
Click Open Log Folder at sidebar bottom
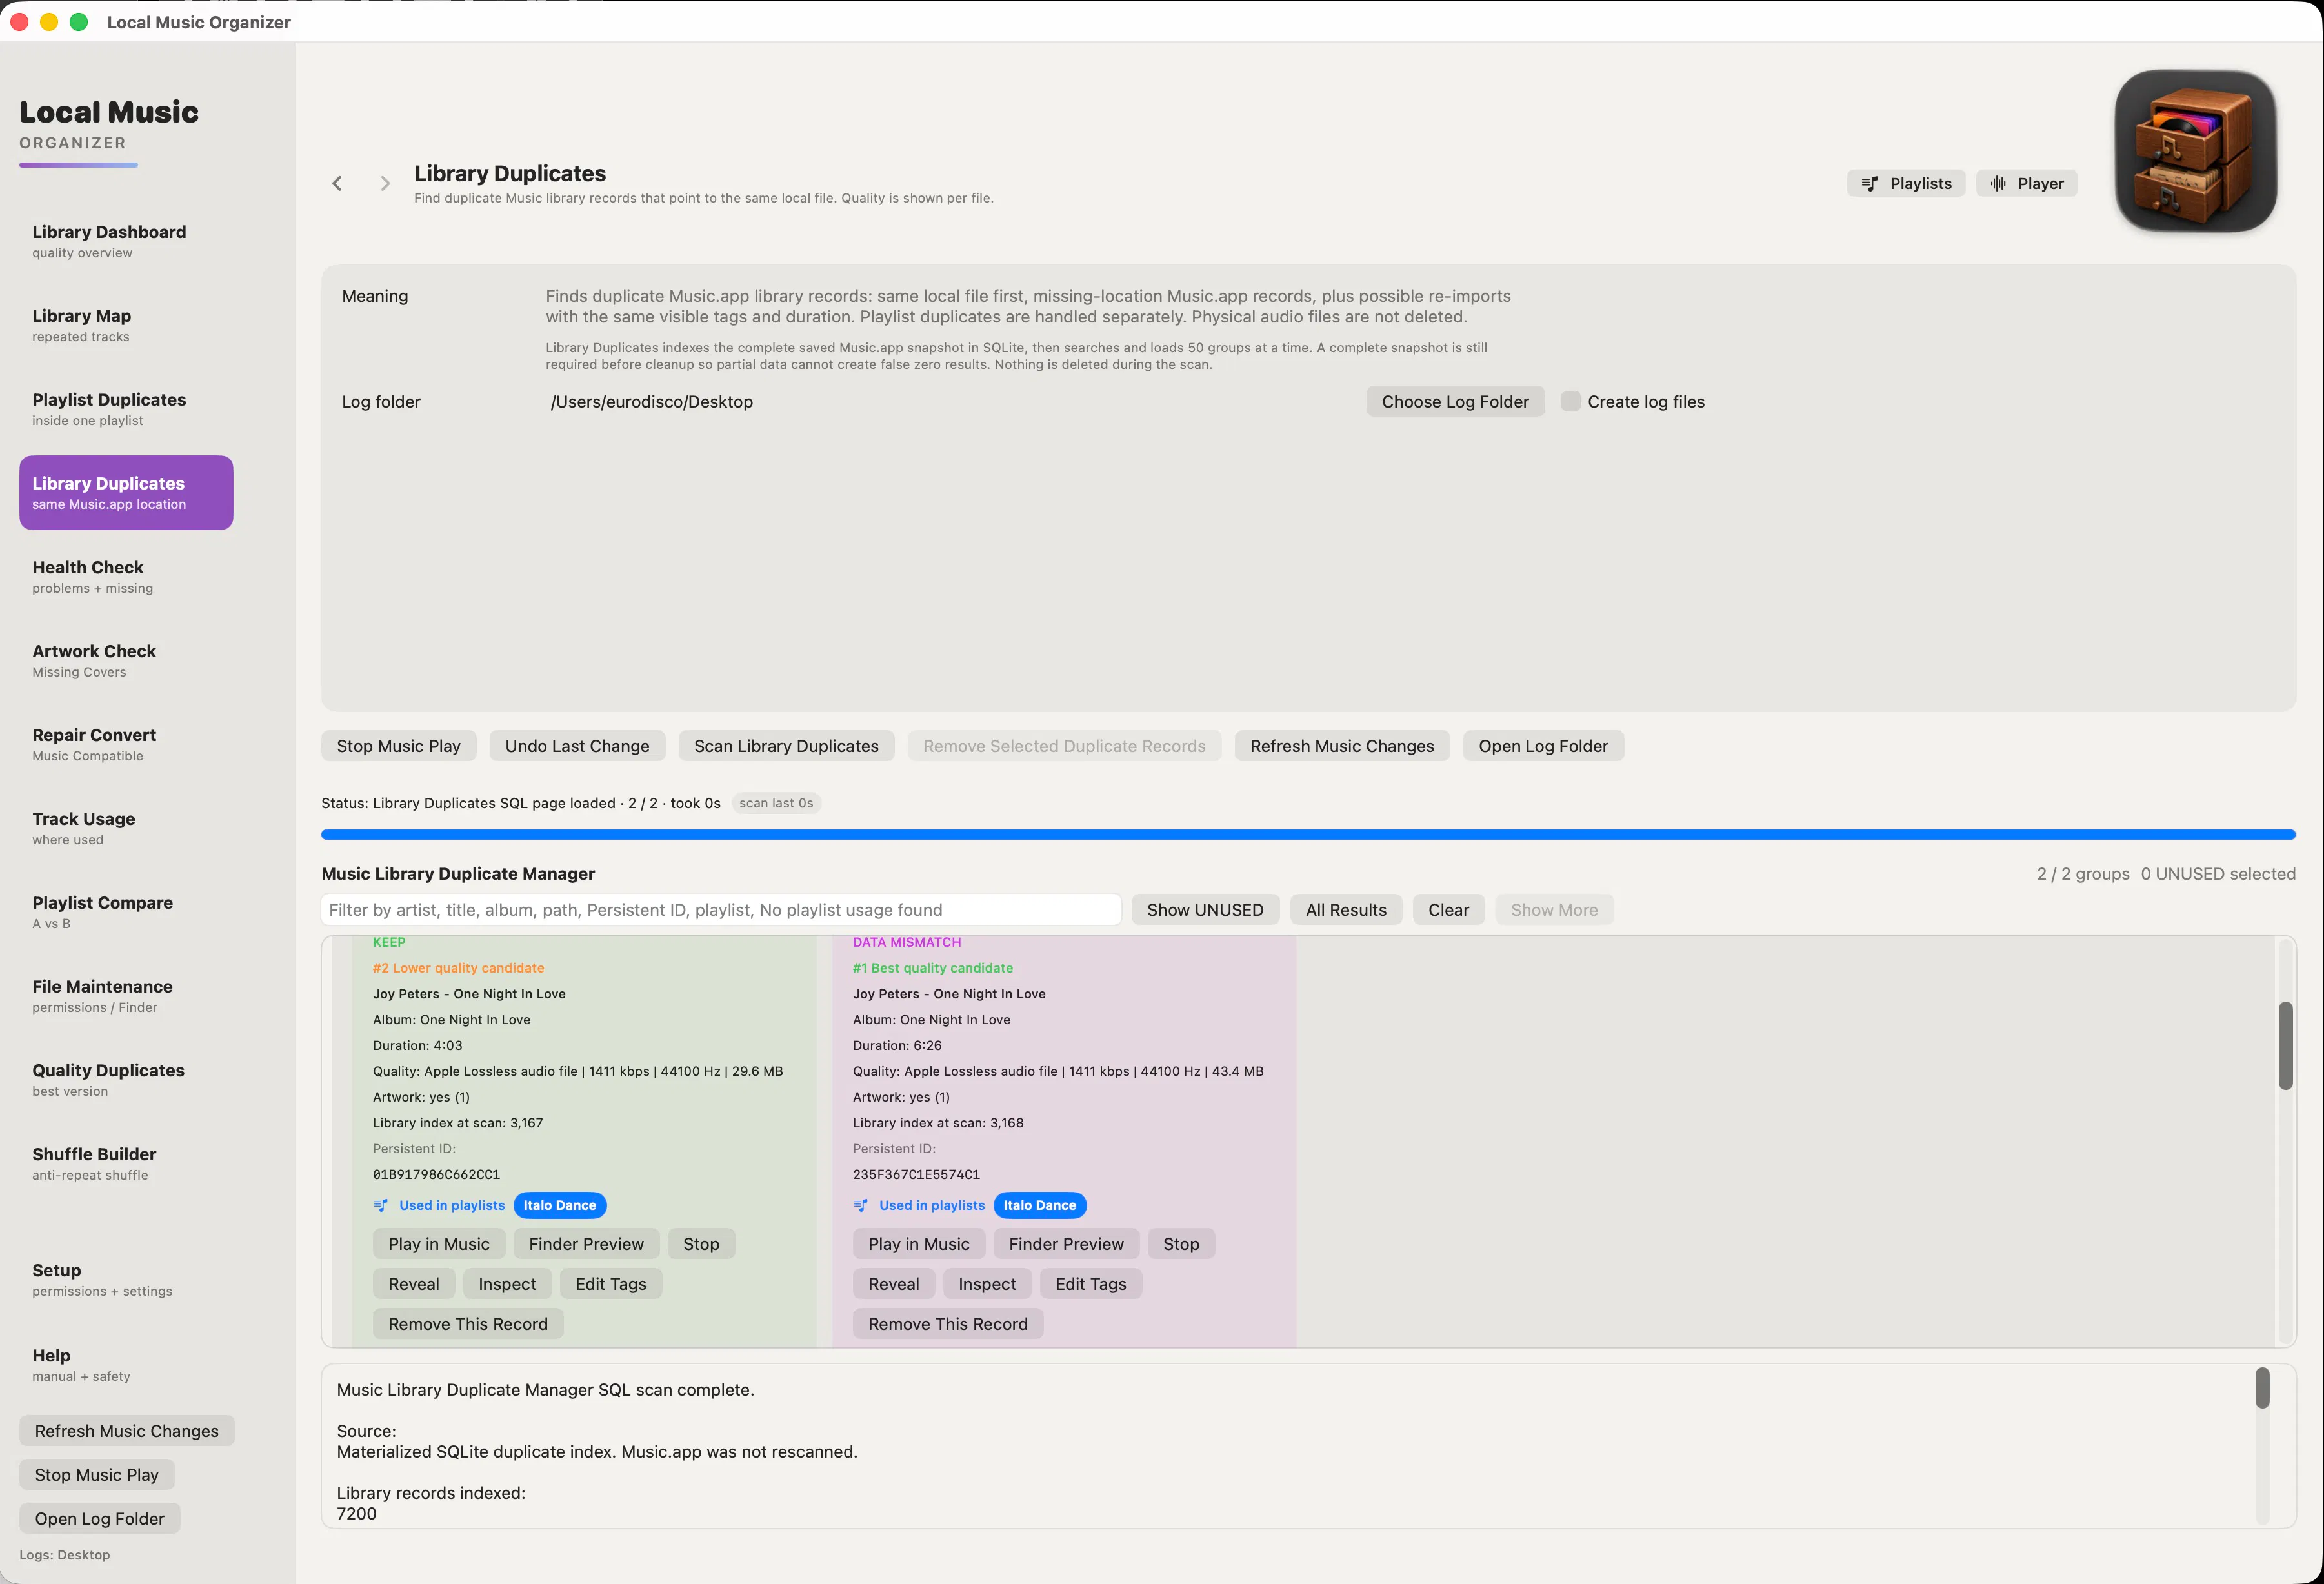pyautogui.click(x=100, y=1519)
